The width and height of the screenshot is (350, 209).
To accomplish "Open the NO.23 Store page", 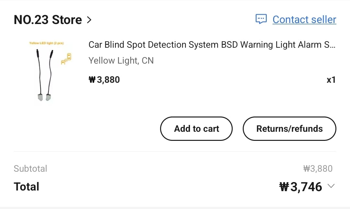I will coord(48,20).
